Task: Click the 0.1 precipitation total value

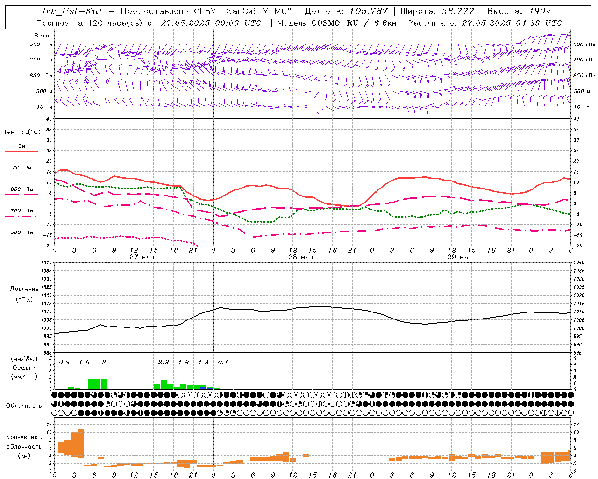Action: click(223, 362)
